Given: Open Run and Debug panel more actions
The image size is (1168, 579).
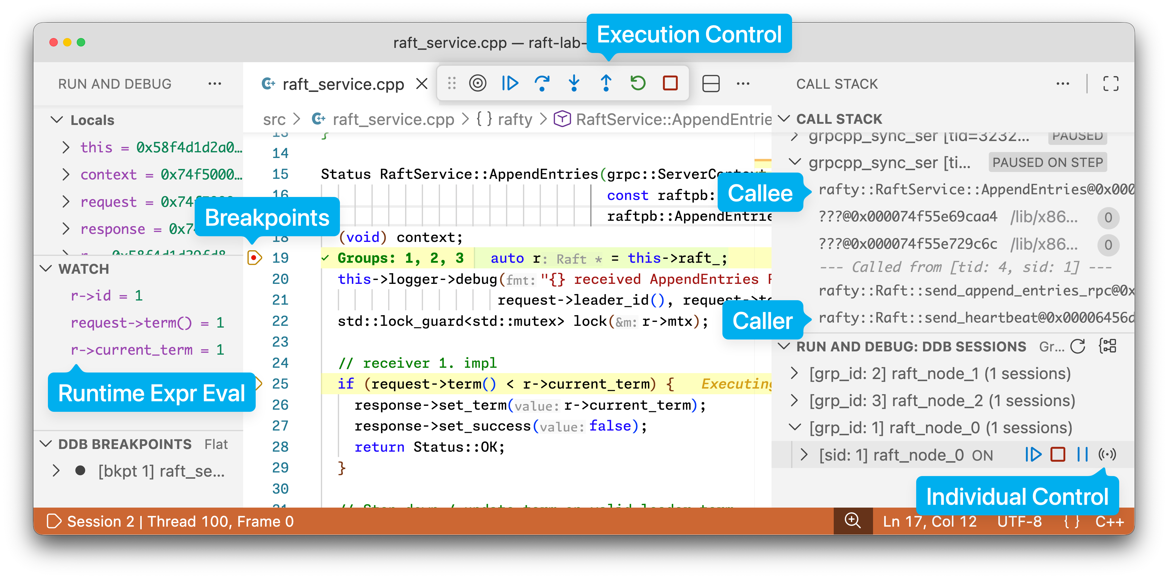Looking at the screenshot, I should (215, 83).
